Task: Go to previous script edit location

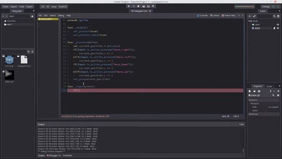Action: [x=239, y=15]
